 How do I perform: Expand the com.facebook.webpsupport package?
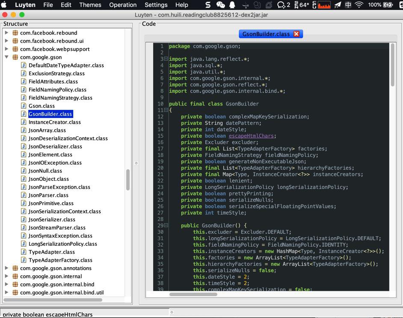pos(7,49)
